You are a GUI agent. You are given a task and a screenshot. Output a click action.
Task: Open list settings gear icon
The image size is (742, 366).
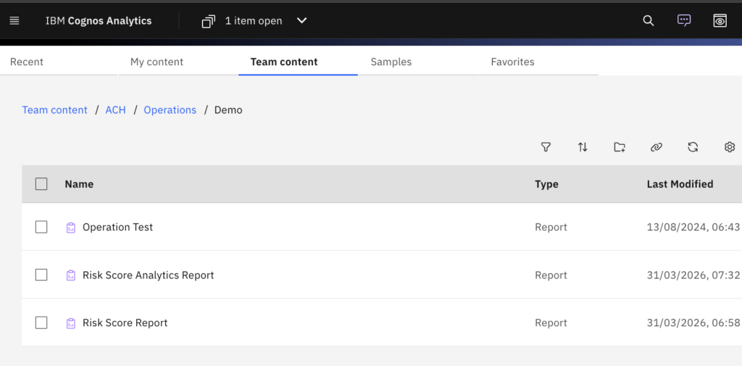click(730, 147)
